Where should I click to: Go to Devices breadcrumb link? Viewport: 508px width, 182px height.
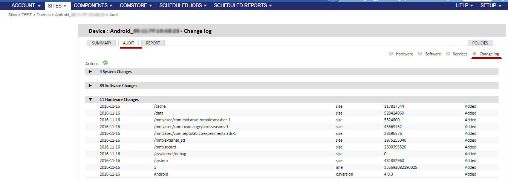(43, 15)
